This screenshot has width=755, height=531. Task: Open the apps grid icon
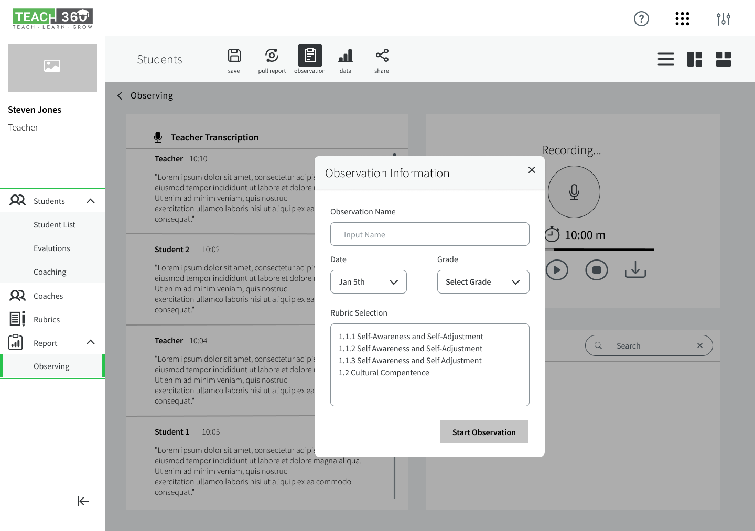(x=682, y=19)
